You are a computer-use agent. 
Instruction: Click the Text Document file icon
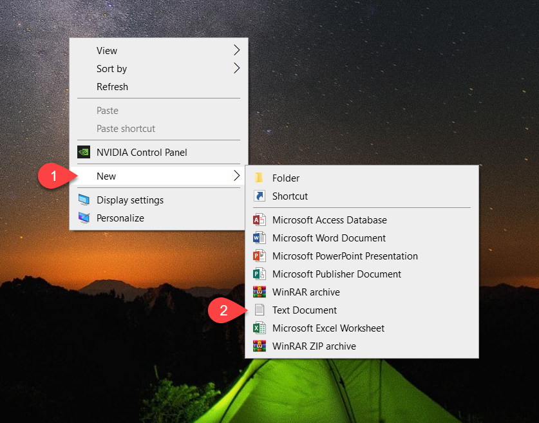pyautogui.click(x=259, y=310)
